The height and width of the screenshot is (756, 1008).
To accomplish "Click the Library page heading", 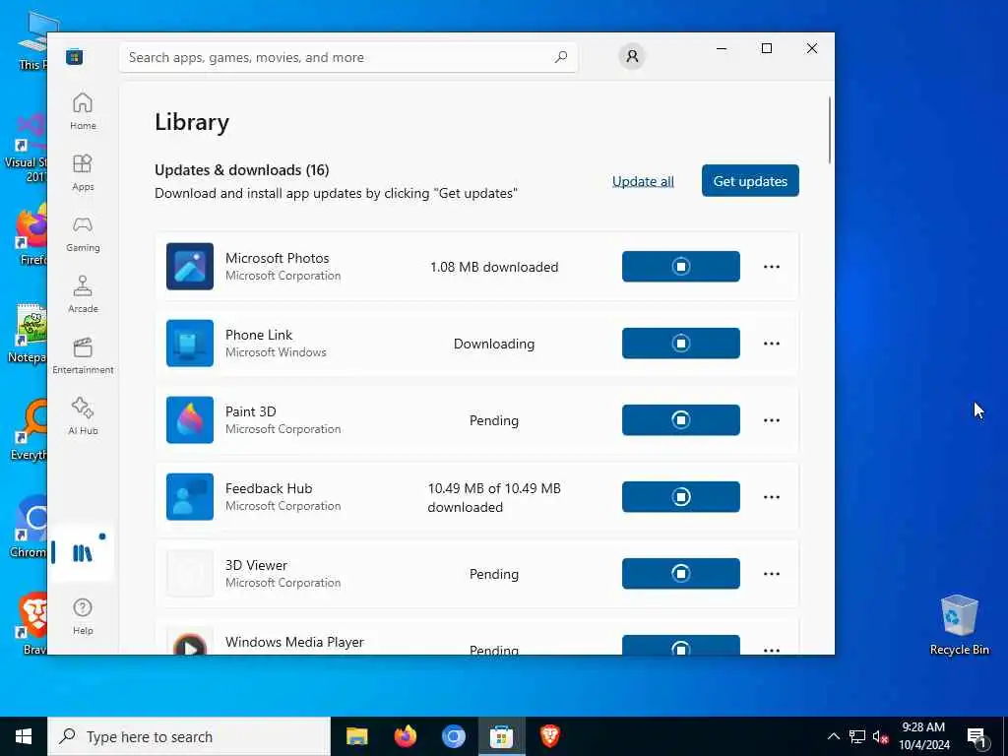I will click(192, 122).
